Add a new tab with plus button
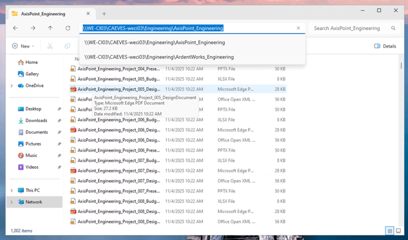Viewport: 408px width, 240px height. 104,14
